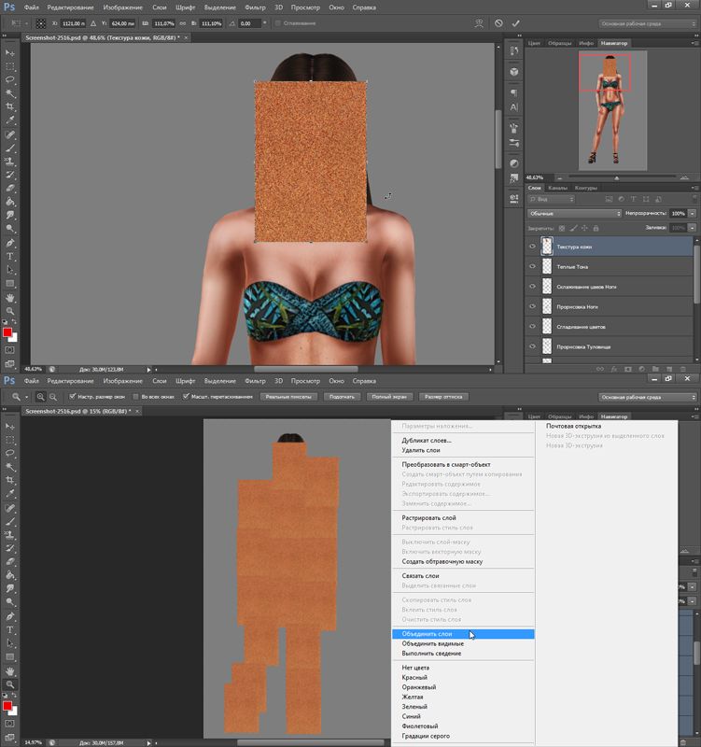The width and height of the screenshot is (701, 747).
Task: Select the Eyedropper tool in upper window
Action: click(x=9, y=120)
